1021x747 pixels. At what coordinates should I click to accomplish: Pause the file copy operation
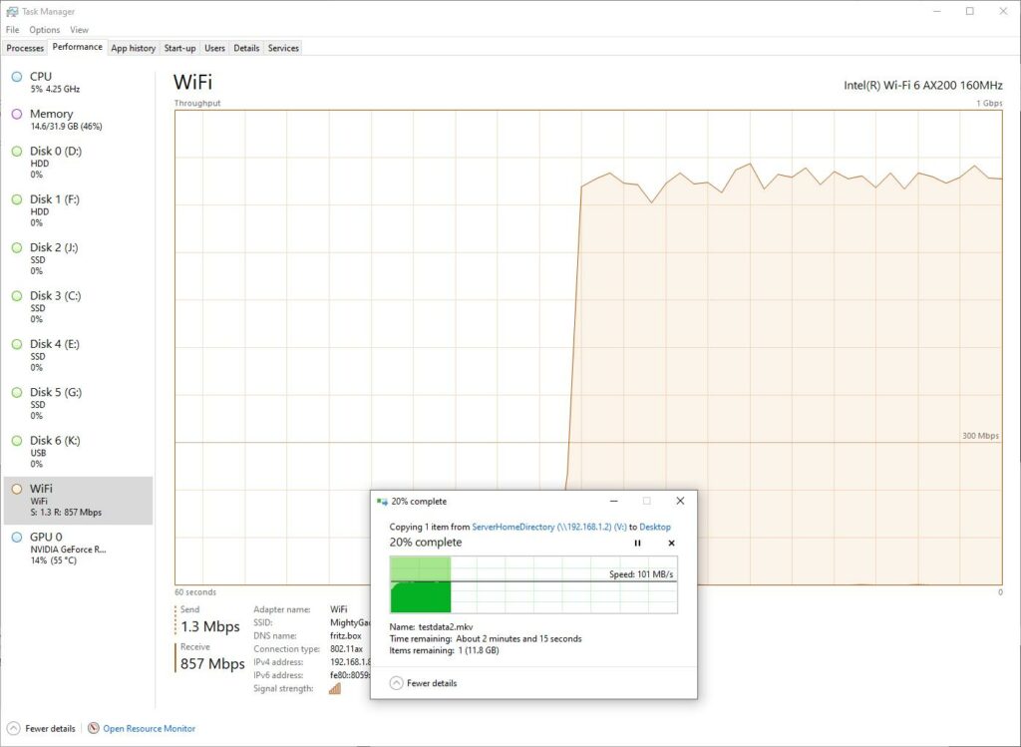(638, 543)
